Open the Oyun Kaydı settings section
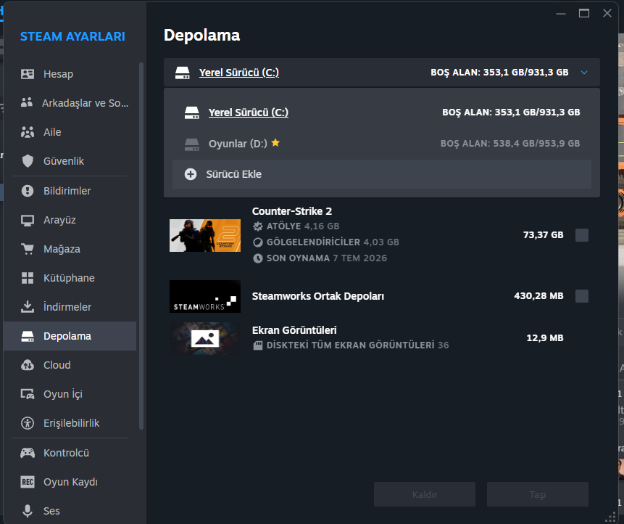 70,482
